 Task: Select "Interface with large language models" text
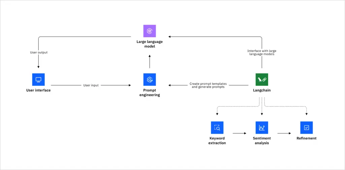pos(262,52)
